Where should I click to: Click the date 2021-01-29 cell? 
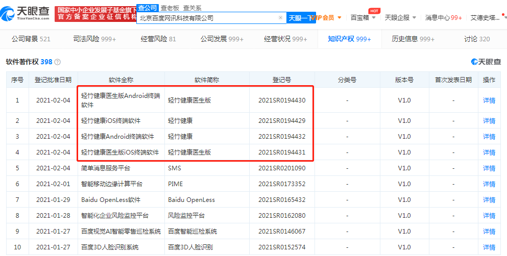(x=53, y=200)
